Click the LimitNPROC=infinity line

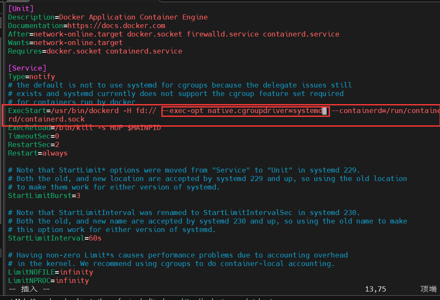pos(48,280)
